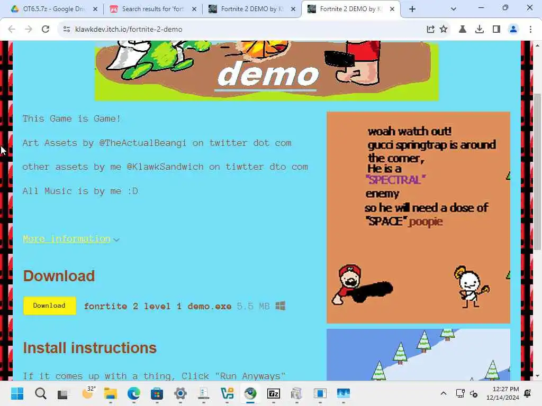Toggle the browser side panel
Viewport: 542px width, 406px height.
pos(496,30)
